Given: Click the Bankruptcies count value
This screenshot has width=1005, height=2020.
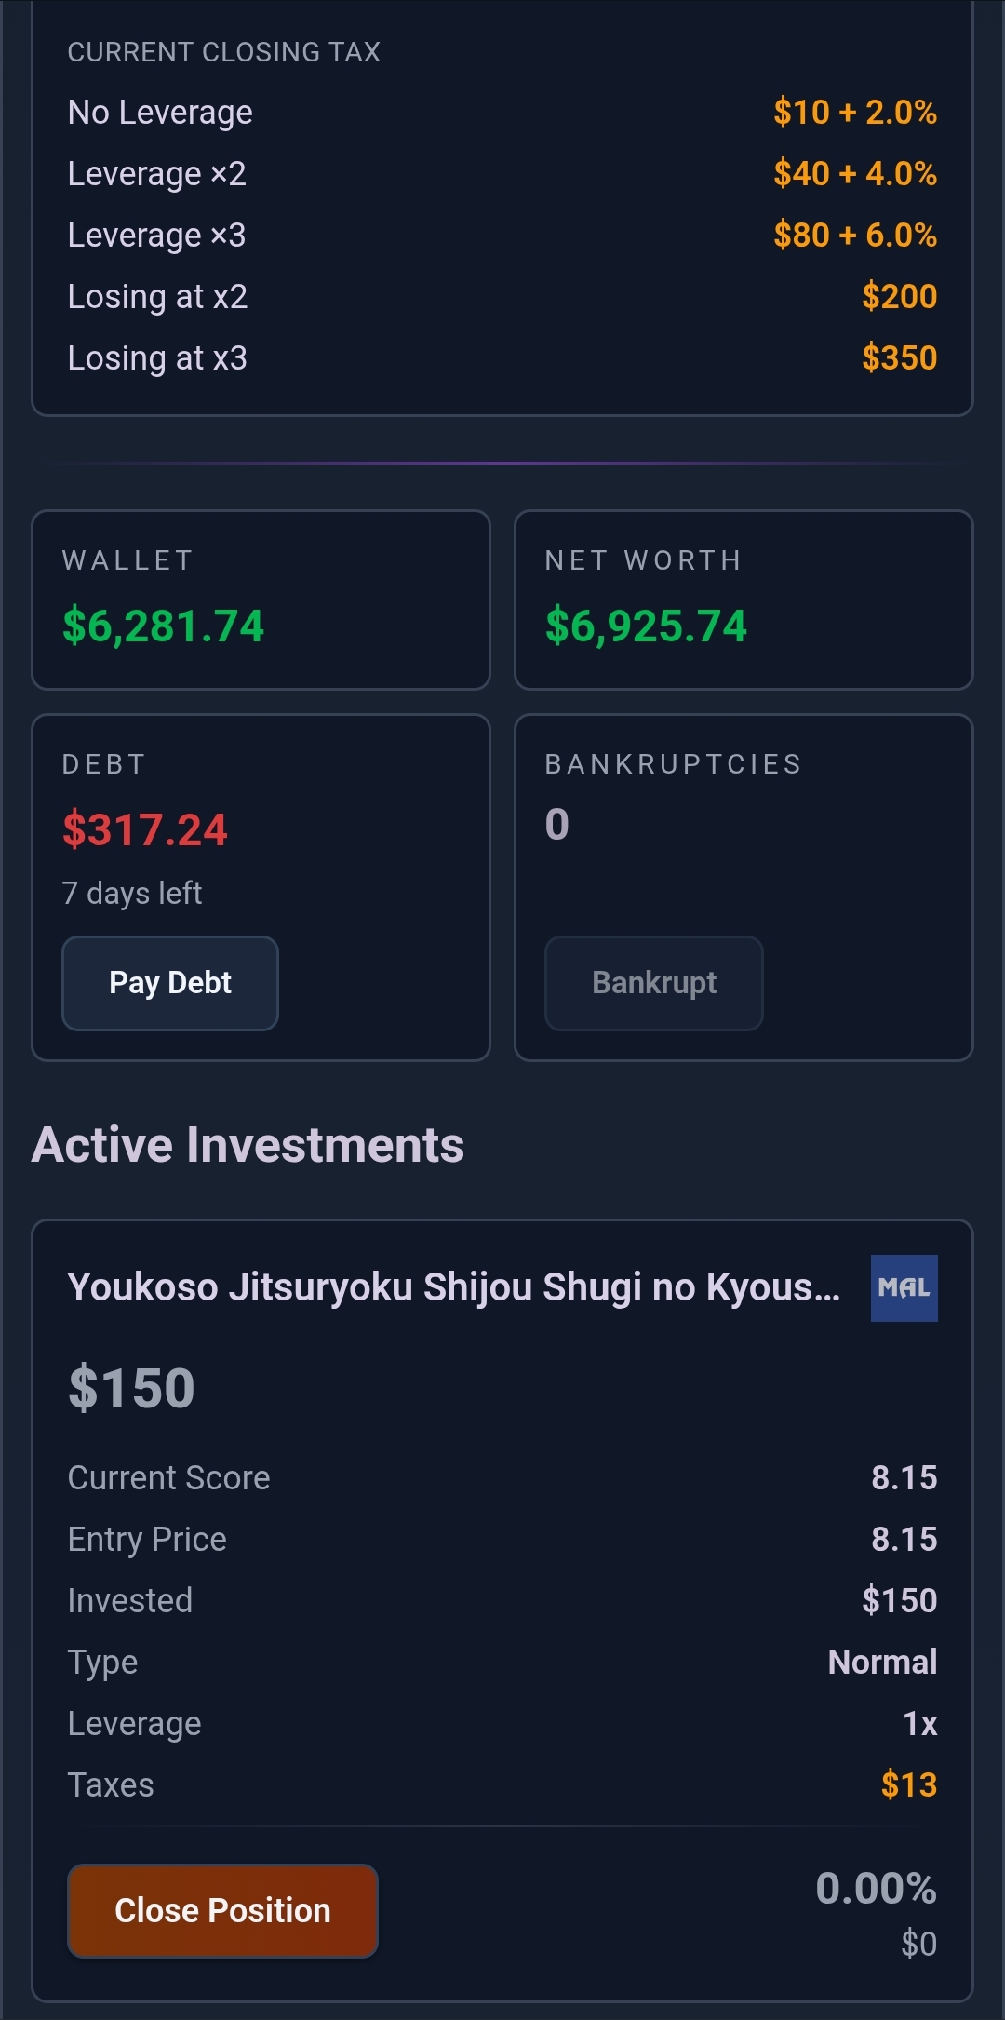Looking at the screenshot, I should [x=556, y=825].
